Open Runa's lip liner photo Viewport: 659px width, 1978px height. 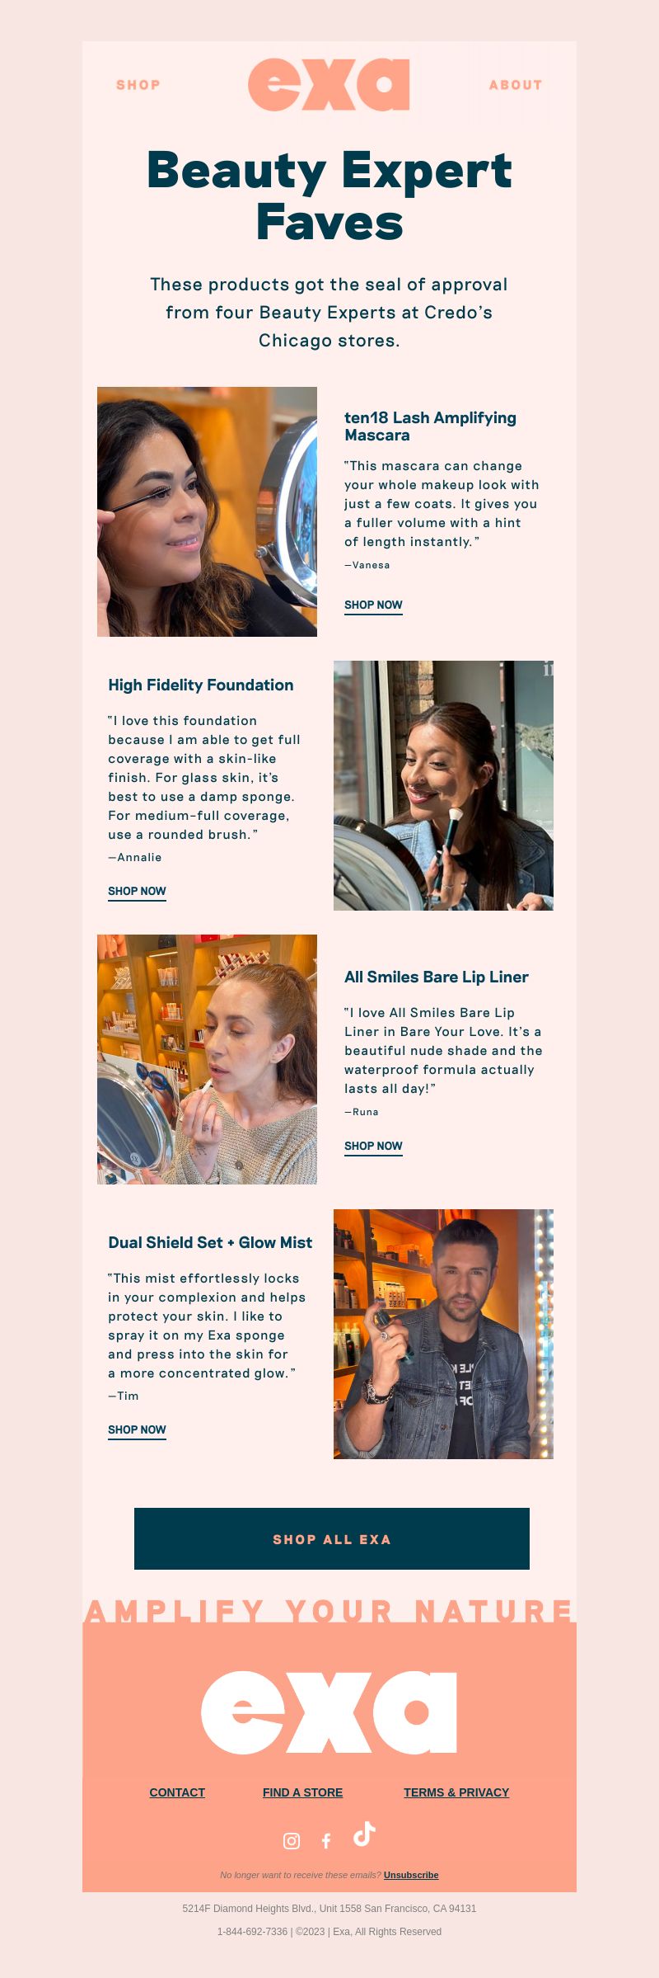click(x=207, y=1059)
